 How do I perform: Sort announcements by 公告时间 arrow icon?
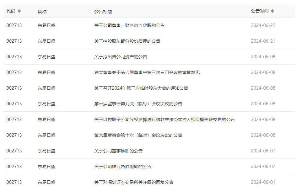272,11
